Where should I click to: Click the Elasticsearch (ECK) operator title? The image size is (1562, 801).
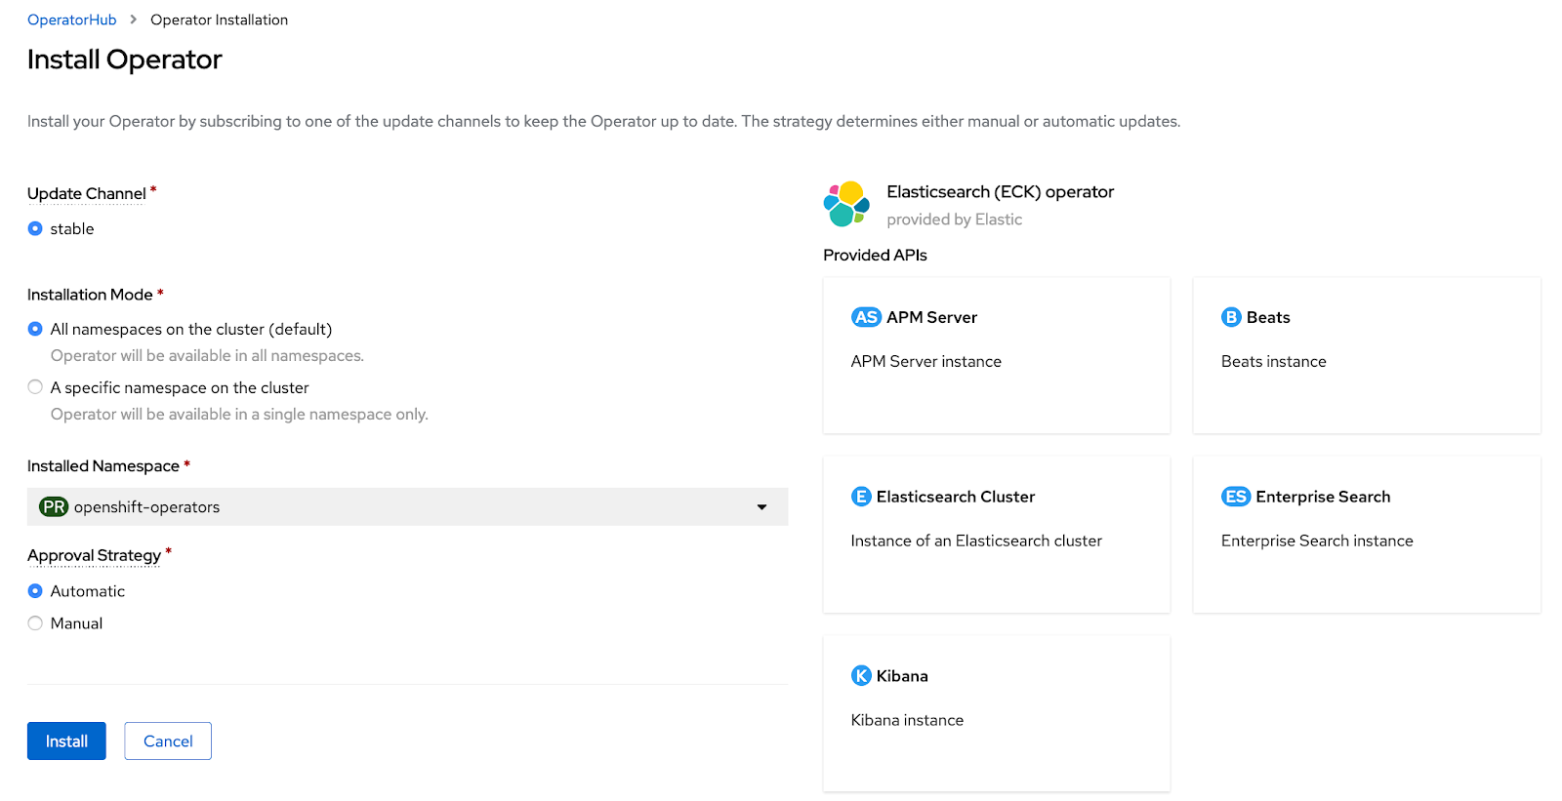1000,192
